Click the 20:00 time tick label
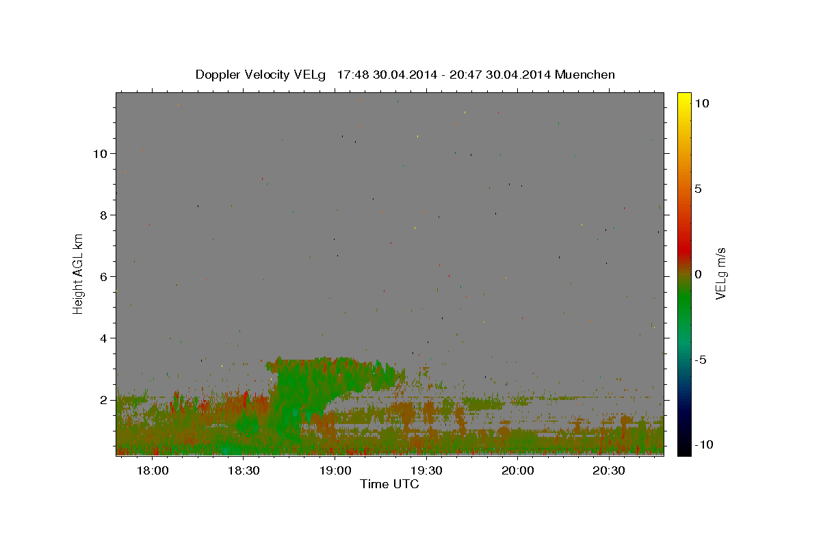Screen dimensions: 821x547 tap(518, 471)
